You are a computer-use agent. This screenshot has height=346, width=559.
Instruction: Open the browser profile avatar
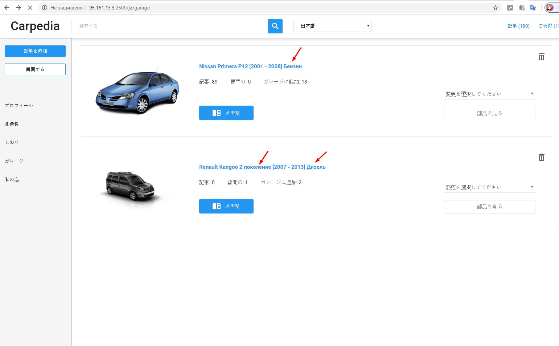550,7
